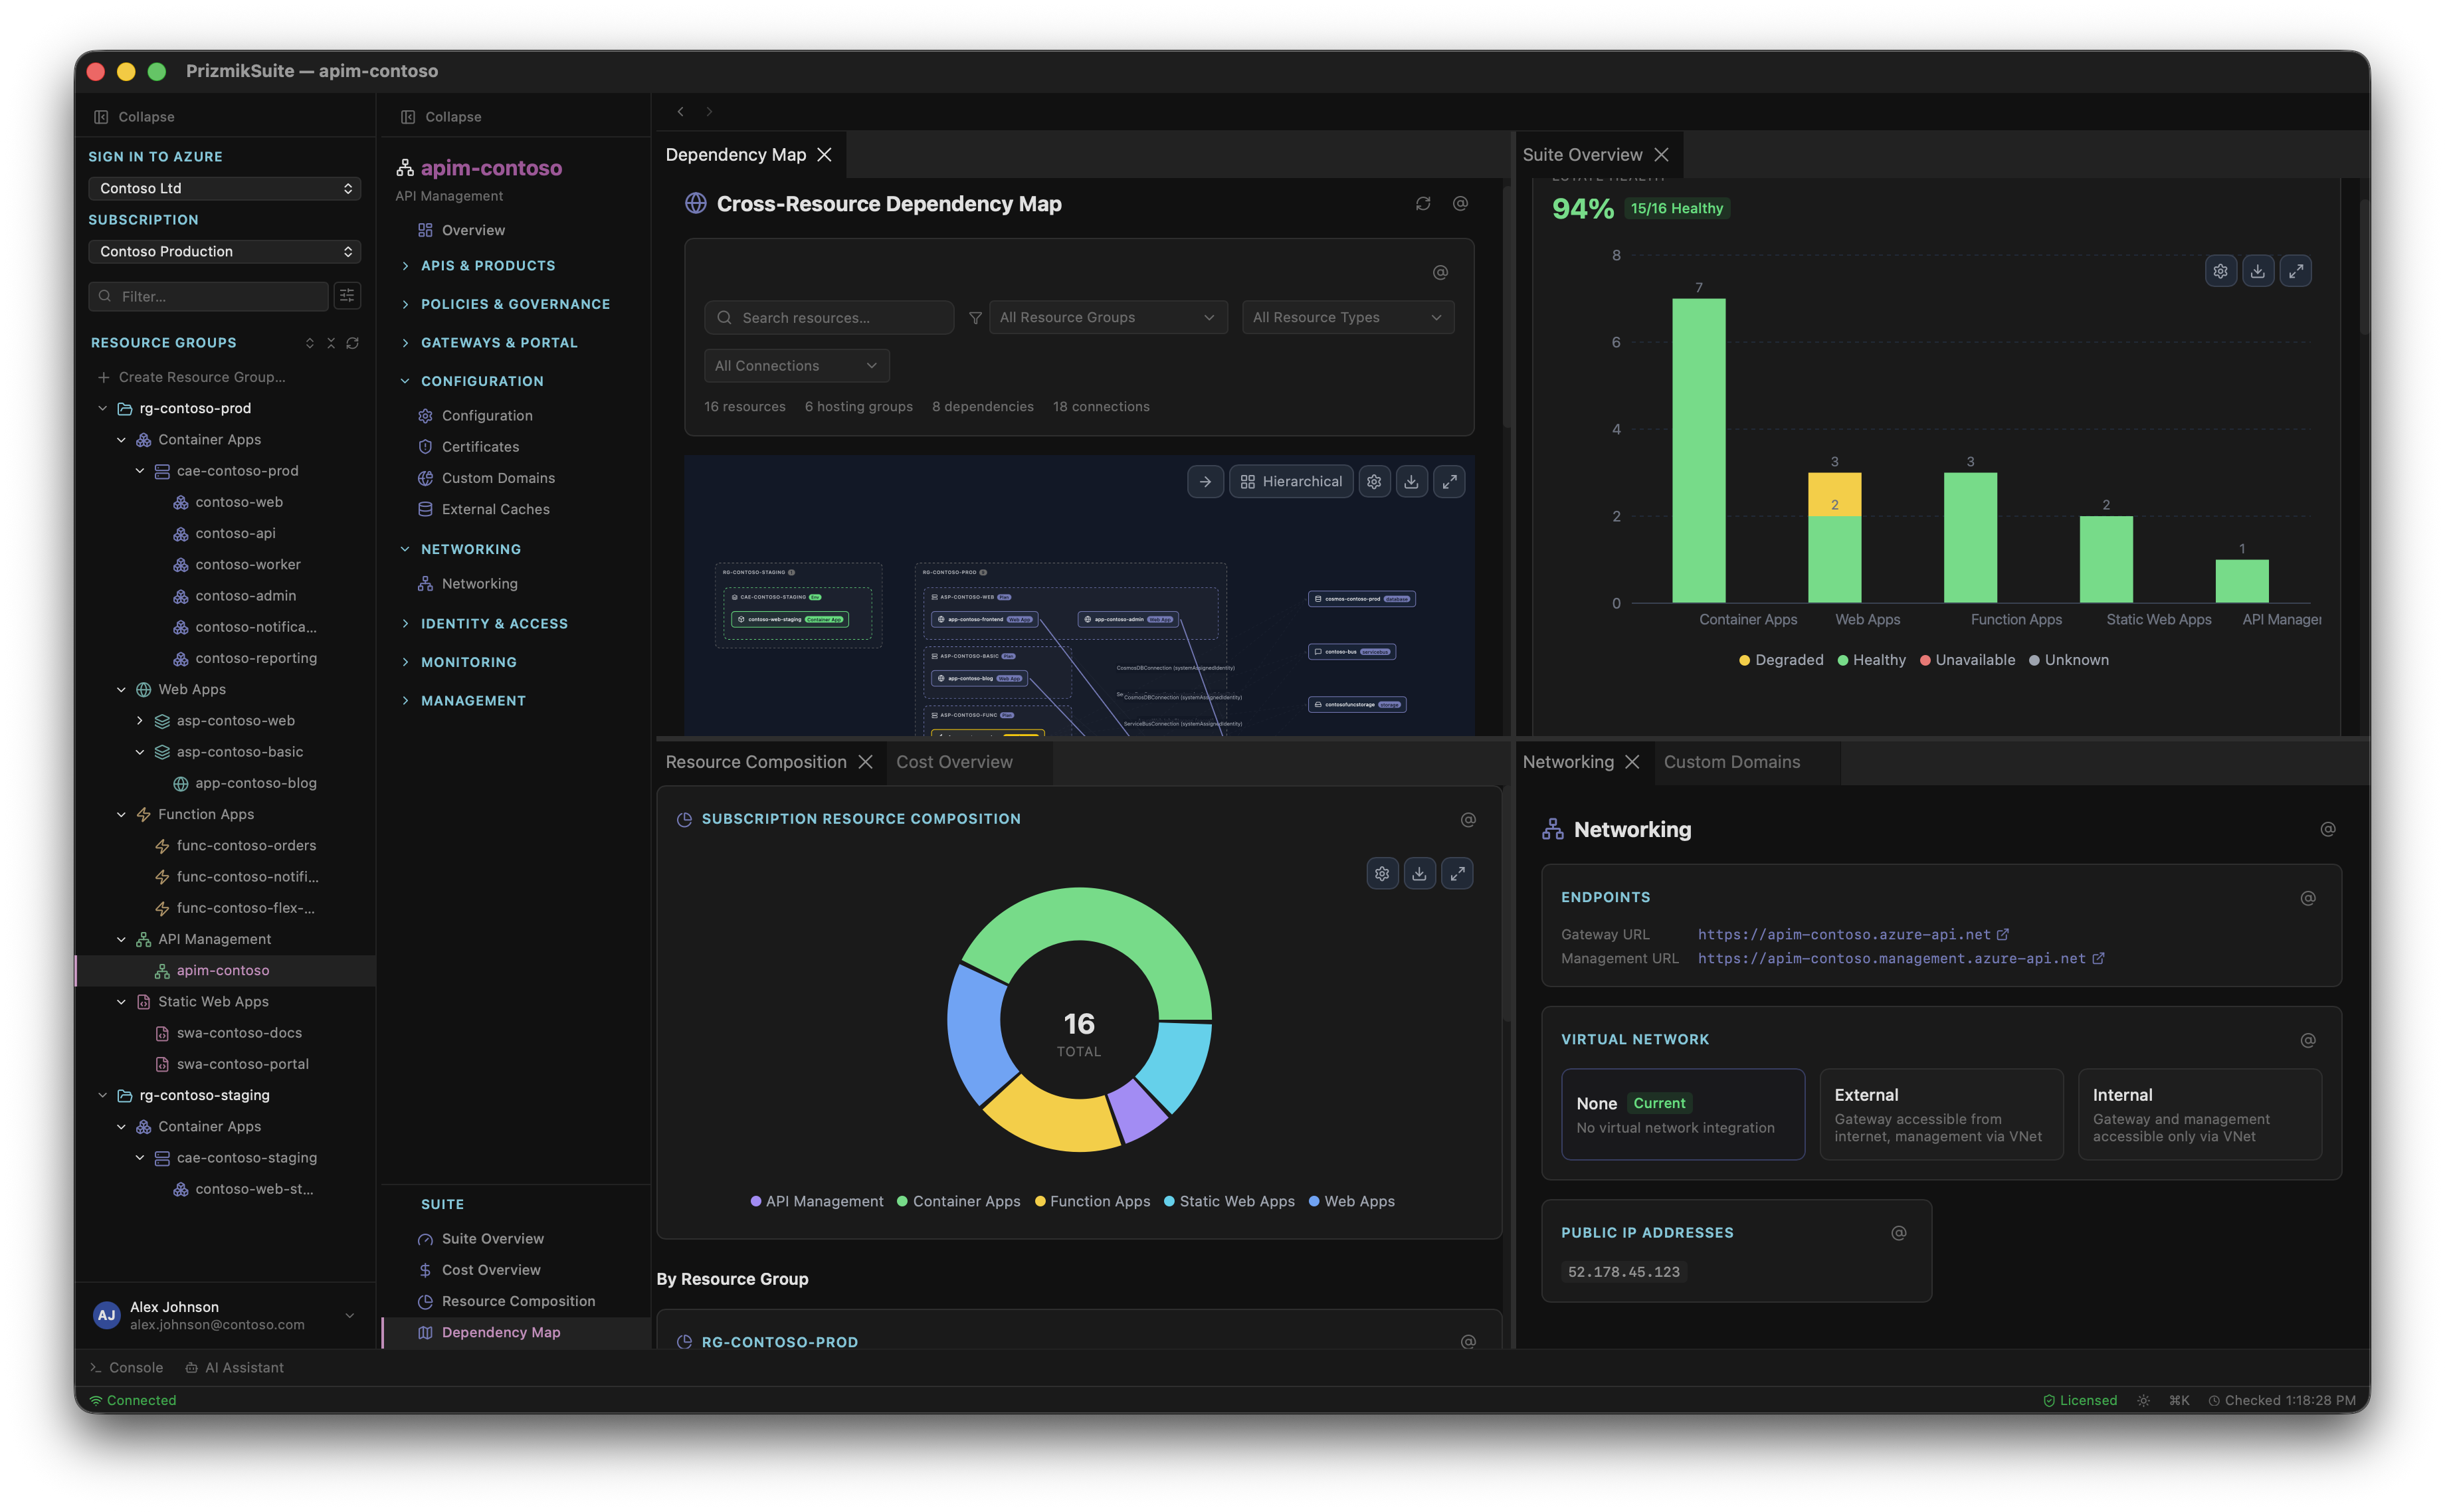Select the Dependency Map tab
2445x1512 pixels.
[735, 155]
